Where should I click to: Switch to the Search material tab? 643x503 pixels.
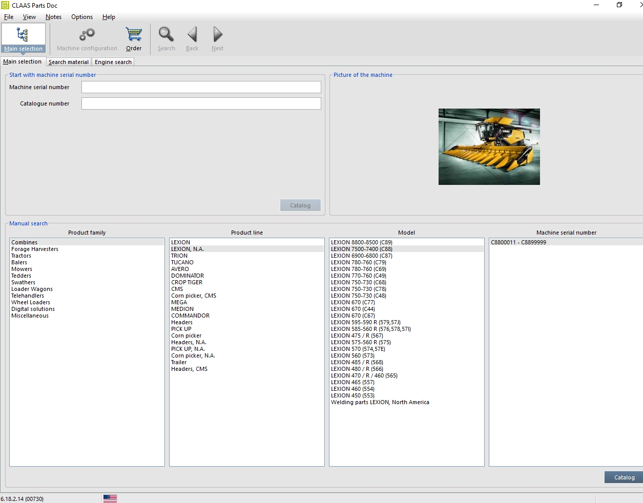68,61
